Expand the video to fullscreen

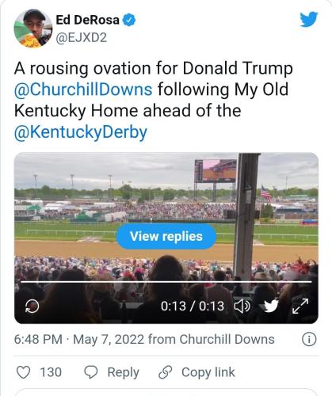[300, 307]
